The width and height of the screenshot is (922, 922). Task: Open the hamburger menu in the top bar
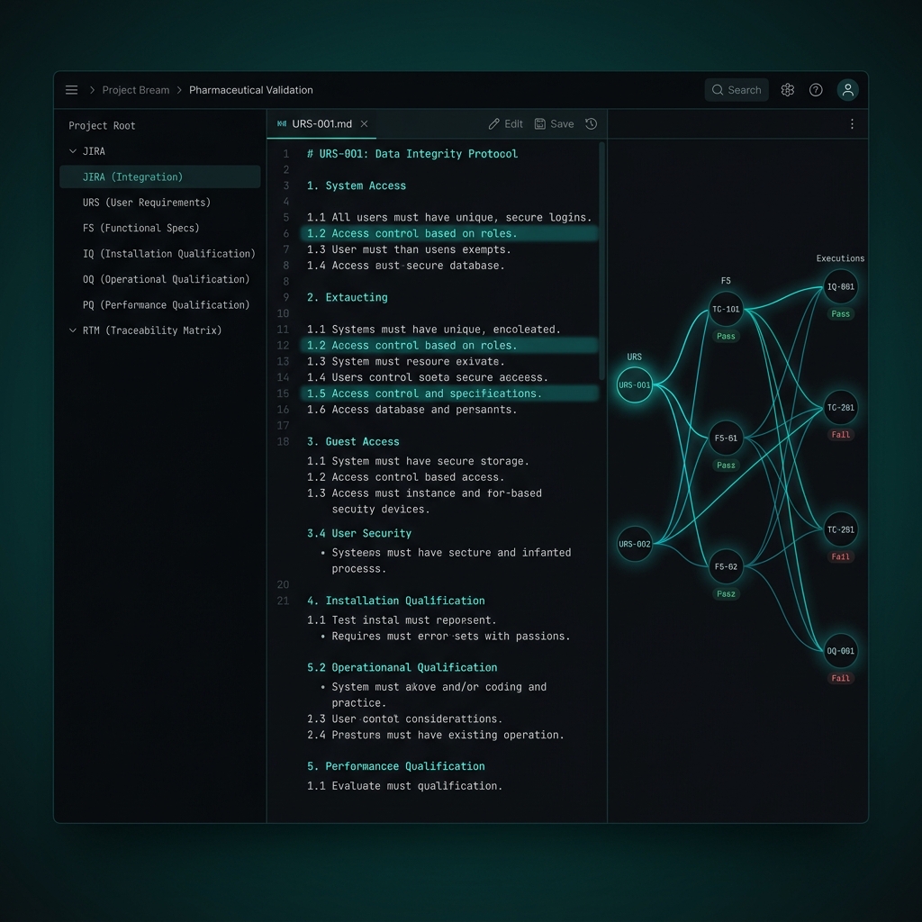point(72,90)
